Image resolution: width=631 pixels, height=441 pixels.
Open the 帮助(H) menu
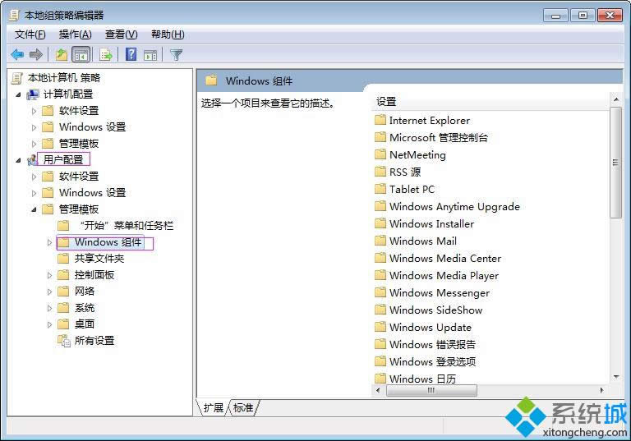(168, 34)
